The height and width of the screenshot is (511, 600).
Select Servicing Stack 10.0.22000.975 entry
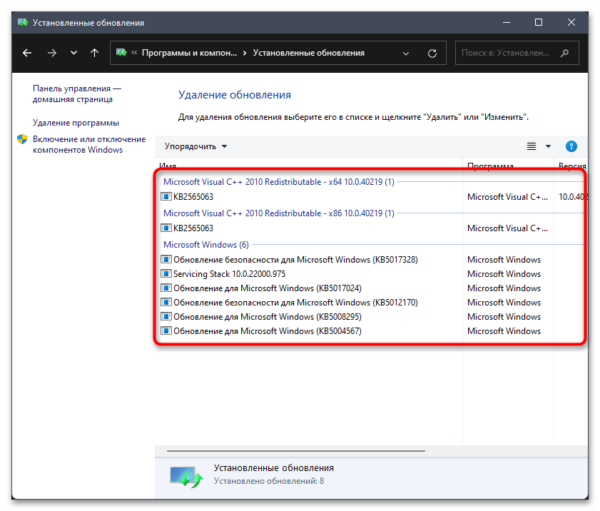coord(228,274)
